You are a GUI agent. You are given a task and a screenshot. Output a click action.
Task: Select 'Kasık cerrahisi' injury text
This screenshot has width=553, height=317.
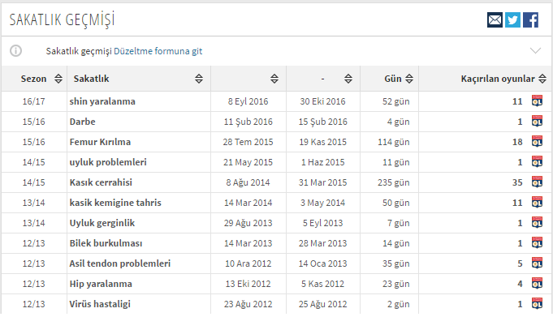(x=101, y=182)
